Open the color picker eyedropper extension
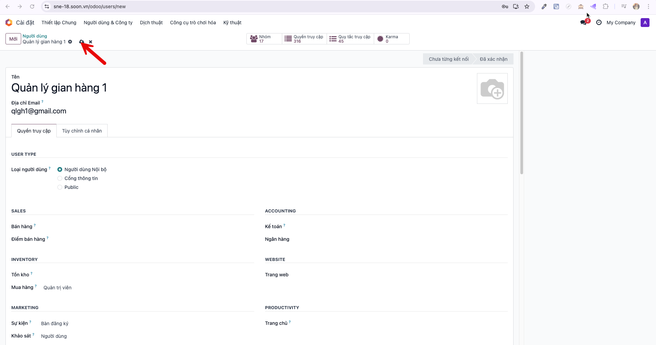Viewport: 656px width, 345px height. pos(544,6)
